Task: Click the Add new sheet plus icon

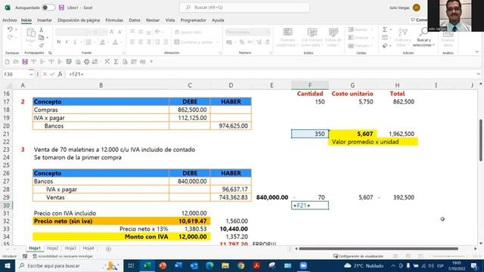Action: 108,249
